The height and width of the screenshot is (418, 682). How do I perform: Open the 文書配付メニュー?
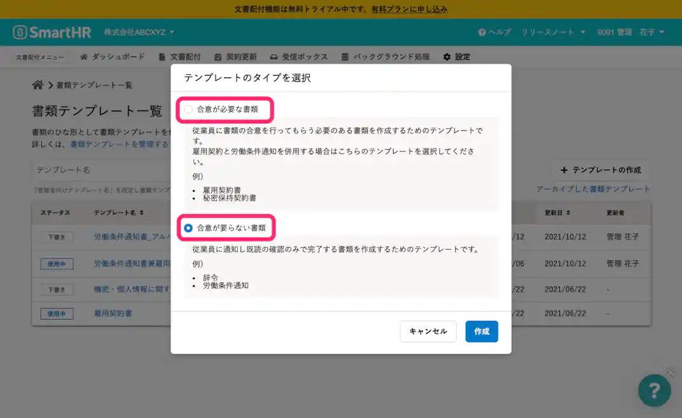coord(39,57)
